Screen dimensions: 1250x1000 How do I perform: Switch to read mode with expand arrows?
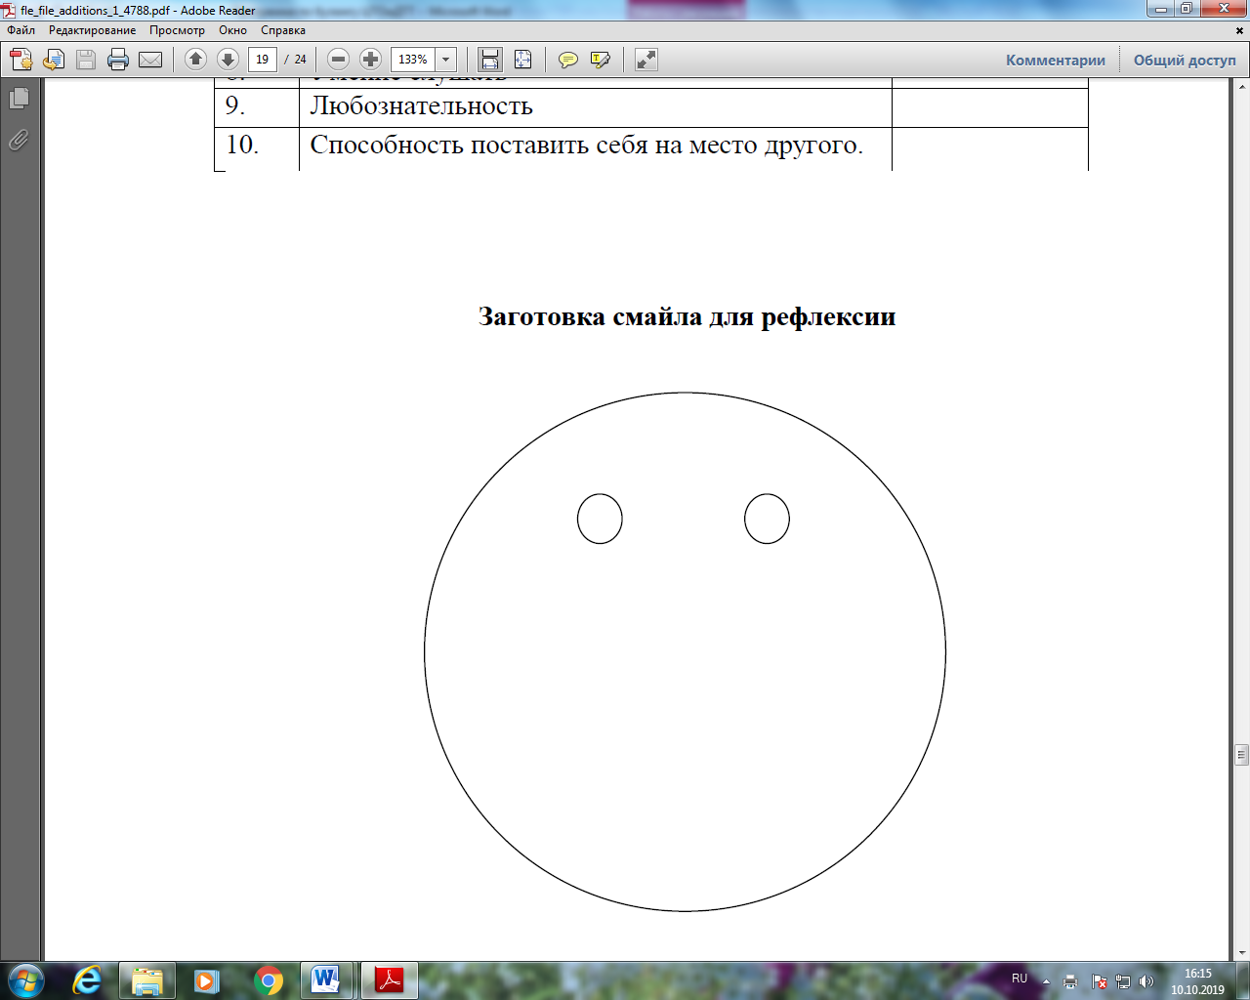646,60
